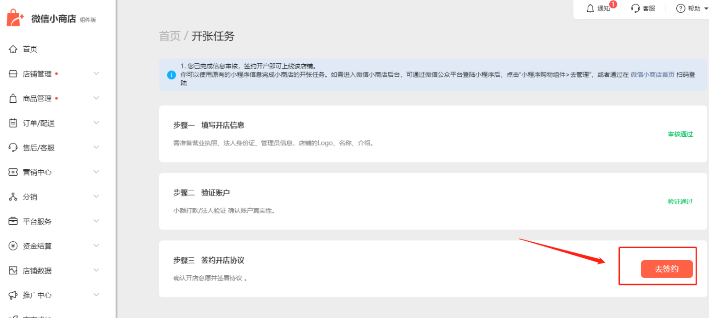This screenshot has width=709, height=318.
Task: Click the megaphone icon beside 推广中心
Action: pos(13,295)
